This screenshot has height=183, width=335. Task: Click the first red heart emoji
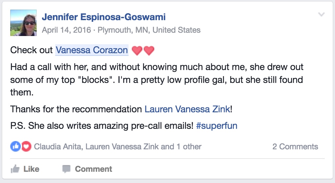[x=137, y=51]
